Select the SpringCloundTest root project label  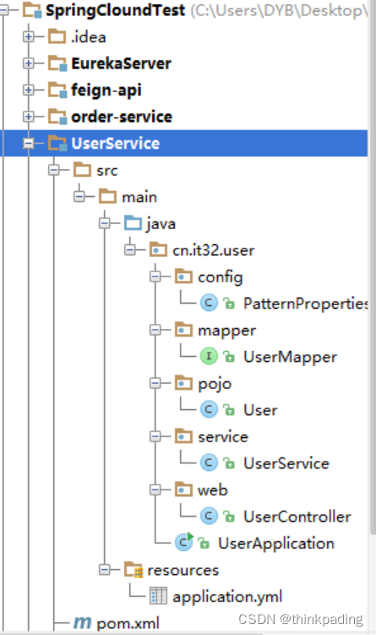[116, 10]
